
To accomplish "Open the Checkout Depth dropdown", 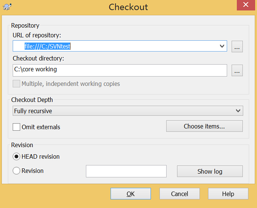I will (x=128, y=111).
